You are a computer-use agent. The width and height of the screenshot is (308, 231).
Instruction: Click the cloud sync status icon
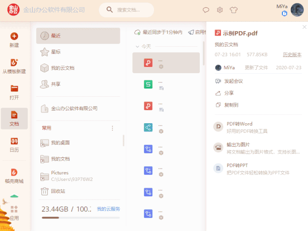(137, 32)
